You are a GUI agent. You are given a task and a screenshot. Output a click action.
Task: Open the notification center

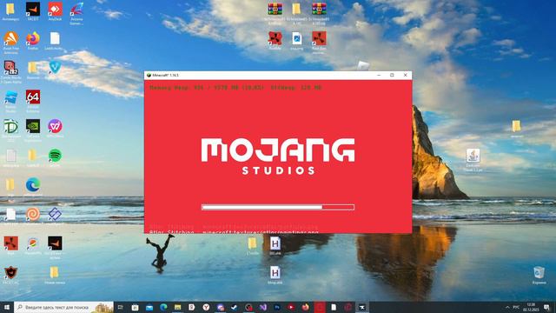coord(546,307)
